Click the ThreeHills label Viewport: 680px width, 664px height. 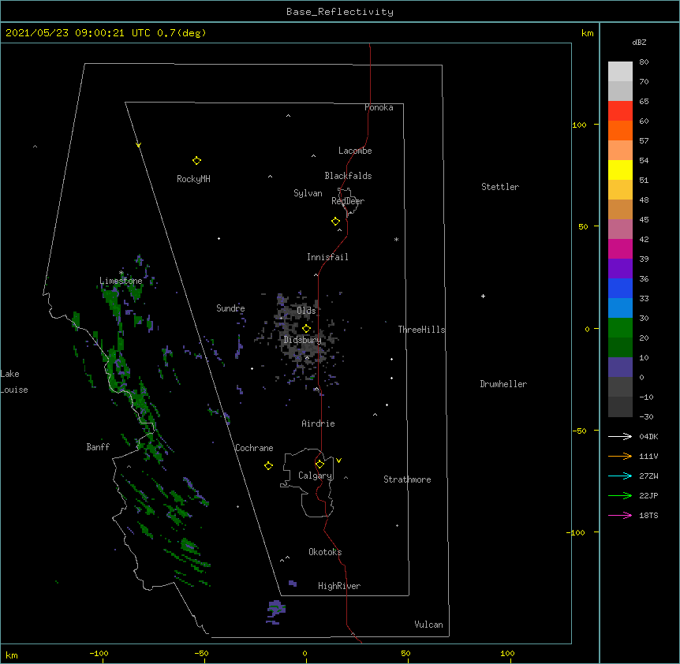(421, 330)
